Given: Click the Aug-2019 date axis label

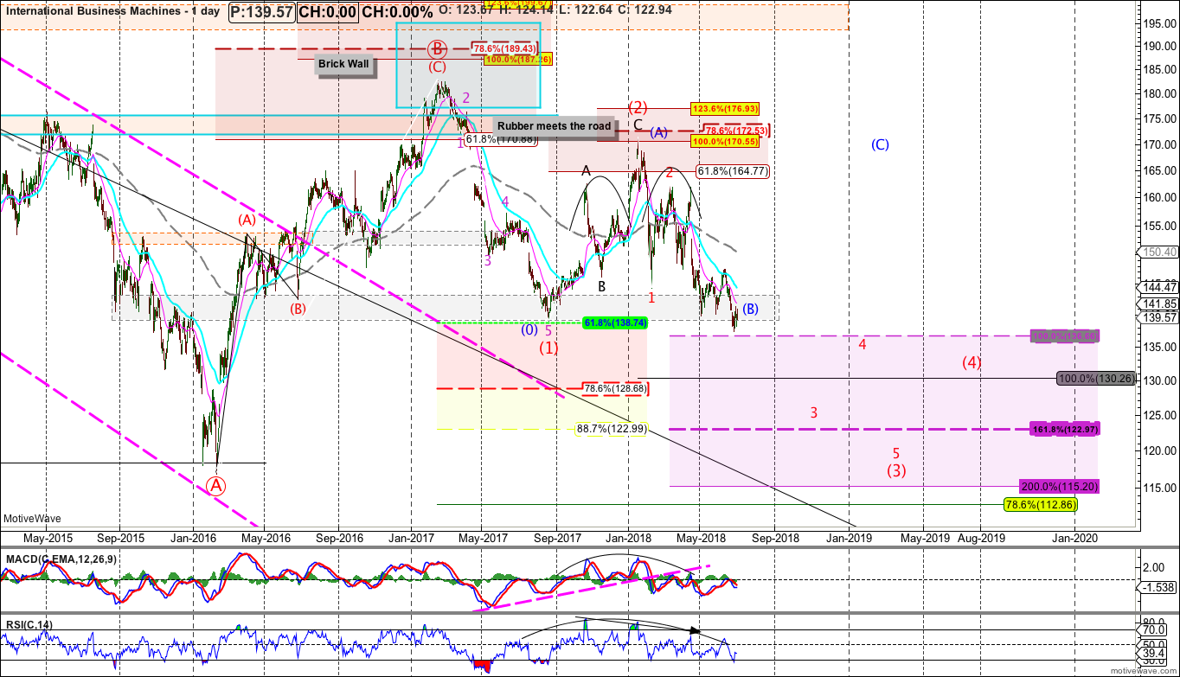Looking at the screenshot, I should pos(981,537).
